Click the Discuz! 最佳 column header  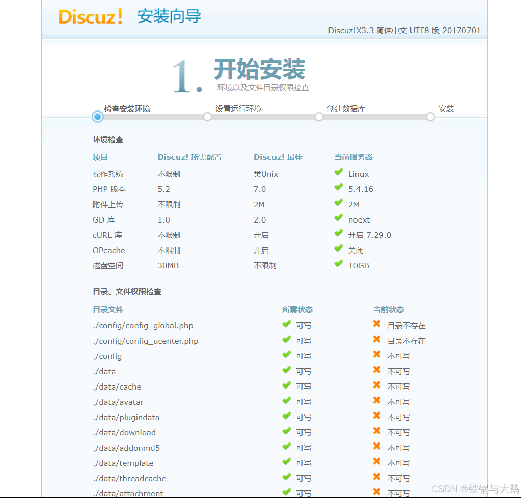278,157
